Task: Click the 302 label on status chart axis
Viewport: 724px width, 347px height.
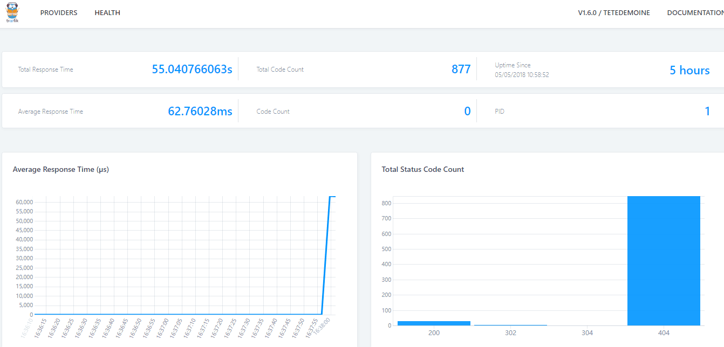Action: pyautogui.click(x=510, y=333)
